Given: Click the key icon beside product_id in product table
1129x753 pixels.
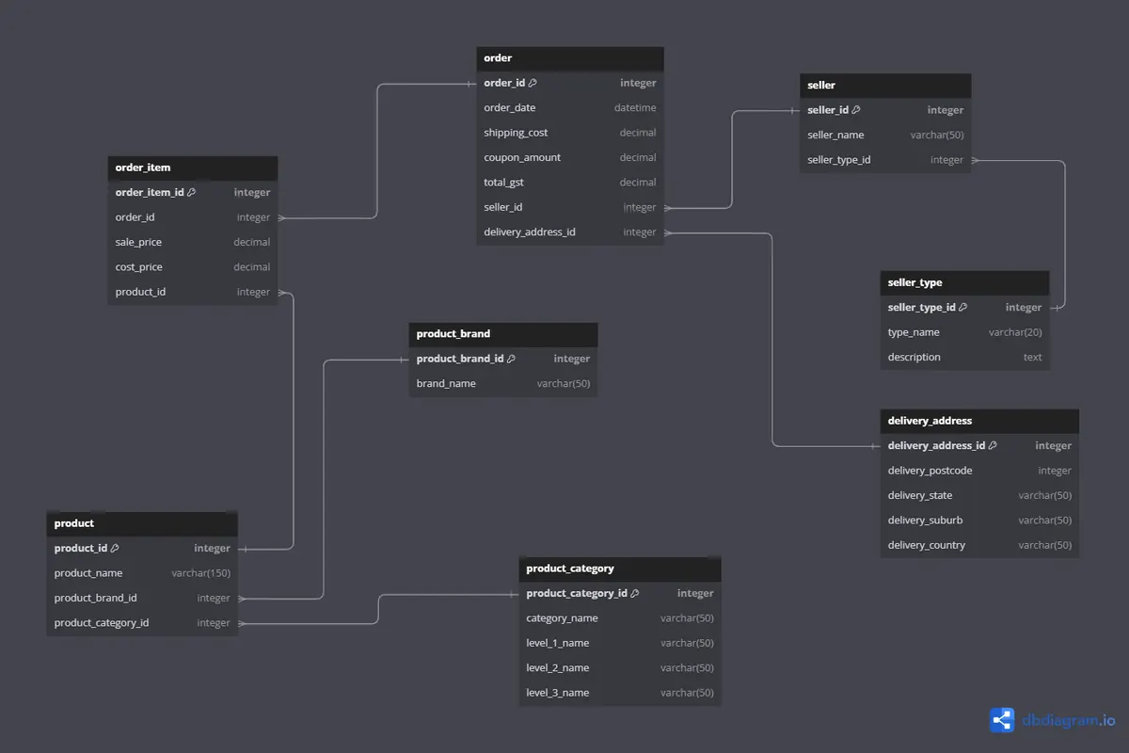Looking at the screenshot, I should click(115, 549).
